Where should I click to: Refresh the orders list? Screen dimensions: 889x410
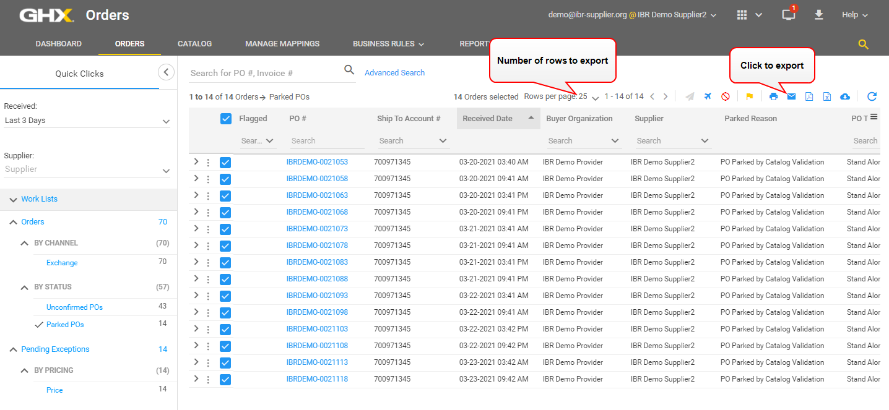[x=872, y=96]
